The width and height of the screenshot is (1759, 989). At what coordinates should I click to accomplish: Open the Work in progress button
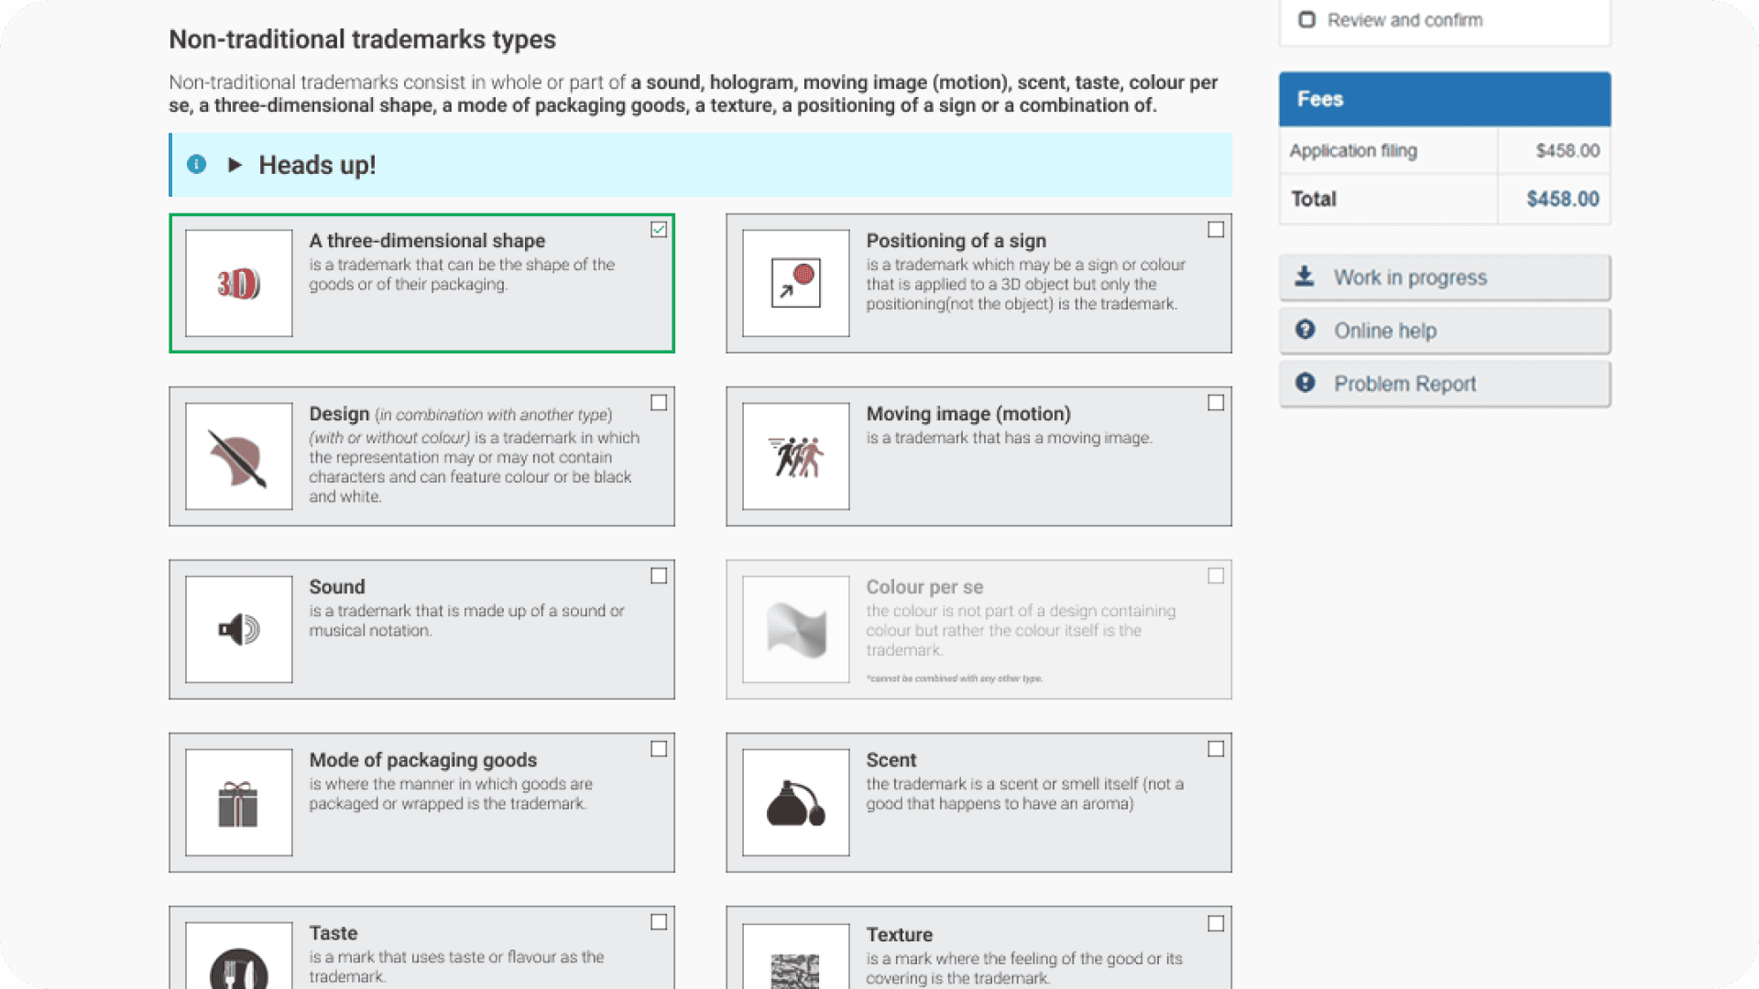(1445, 277)
